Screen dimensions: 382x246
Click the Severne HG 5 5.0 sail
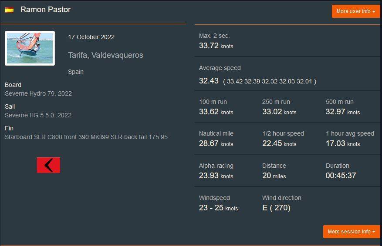tap(38, 115)
